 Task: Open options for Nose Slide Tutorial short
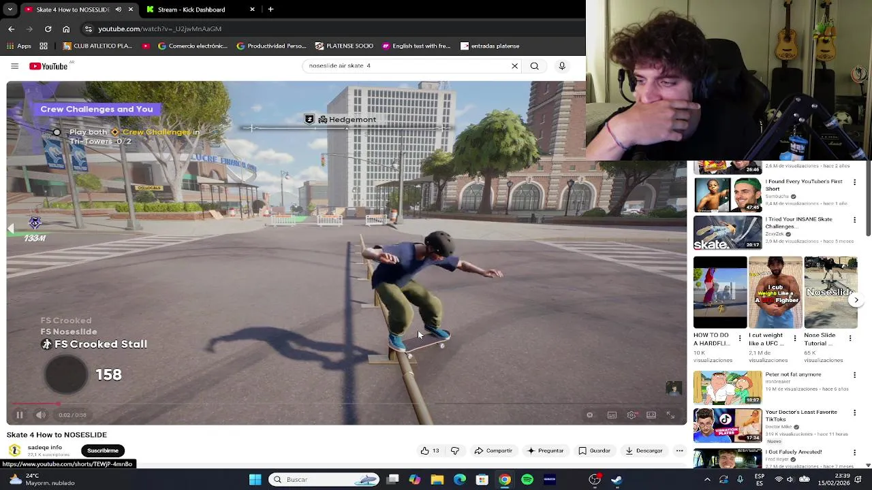pos(850,338)
